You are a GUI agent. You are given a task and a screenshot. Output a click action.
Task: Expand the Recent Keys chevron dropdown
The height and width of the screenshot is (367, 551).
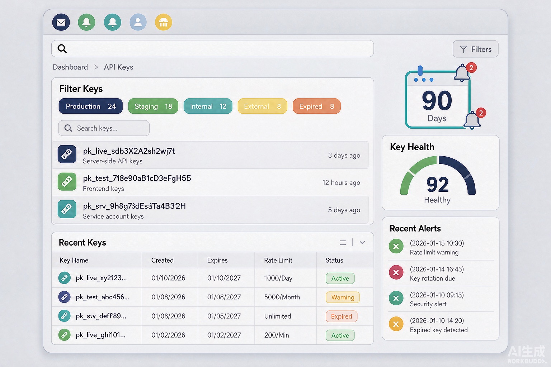click(362, 243)
